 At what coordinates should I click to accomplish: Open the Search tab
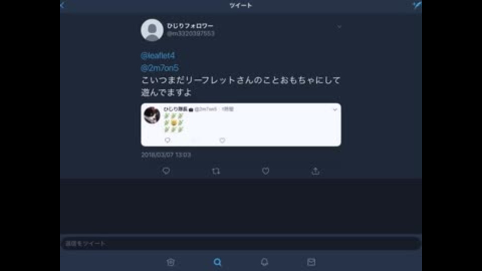click(x=217, y=262)
